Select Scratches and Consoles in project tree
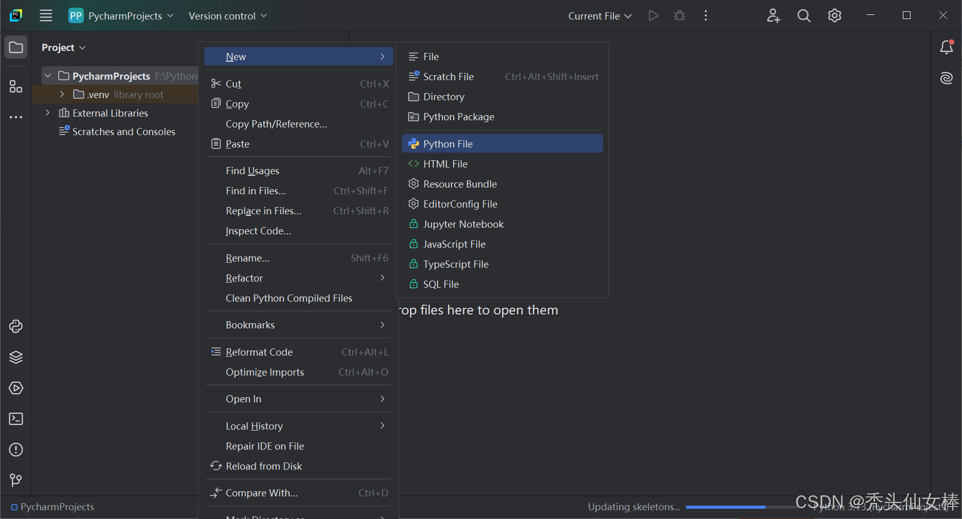Screen dimensions: 962x519 [117, 132]
